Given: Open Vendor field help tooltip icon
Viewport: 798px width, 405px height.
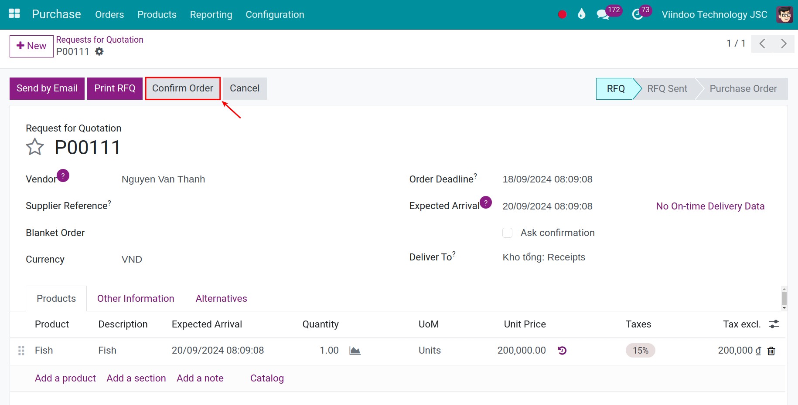Looking at the screenshot, I should 63,175.
